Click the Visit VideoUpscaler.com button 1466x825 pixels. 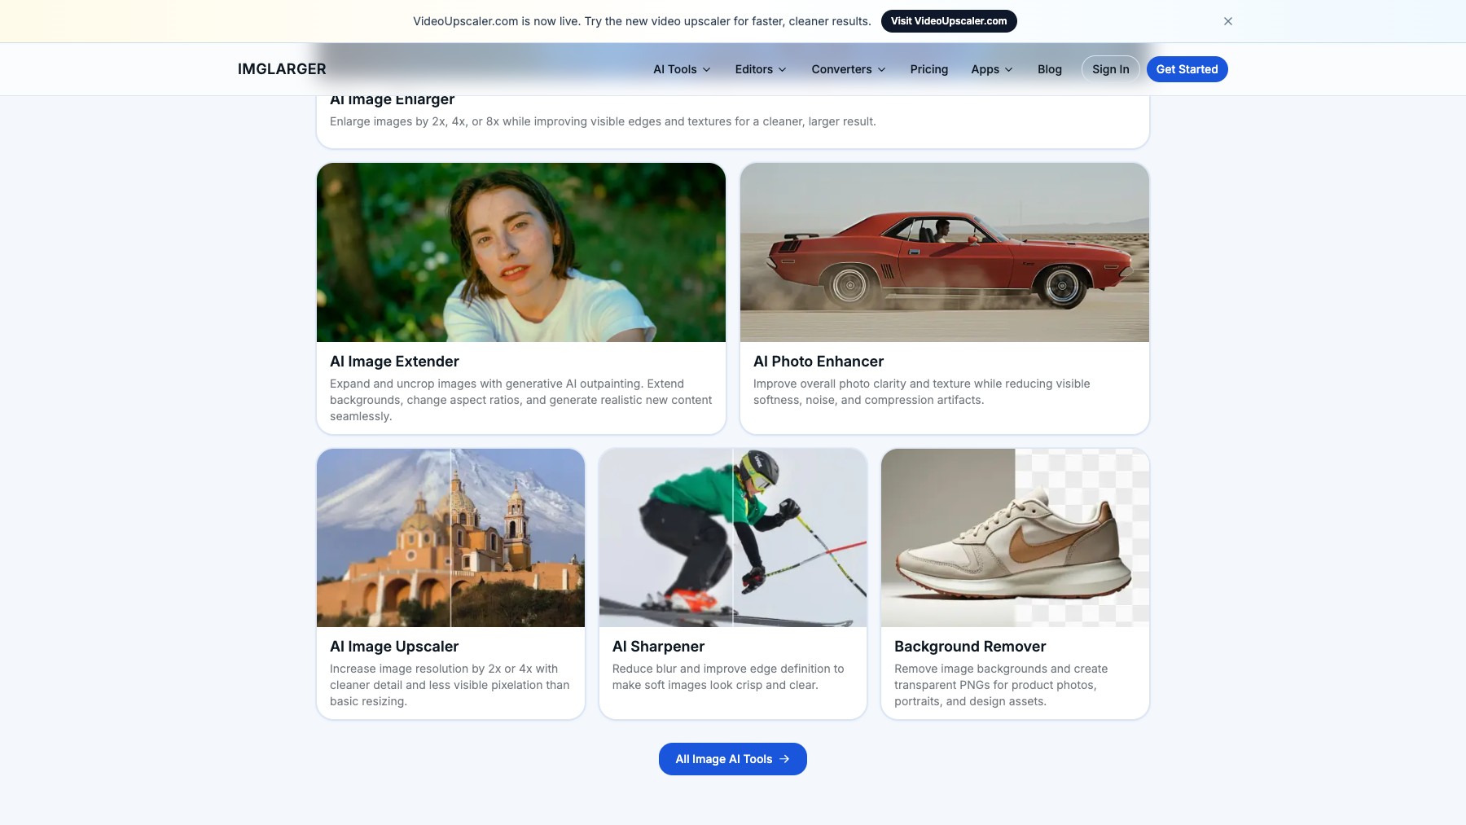point(949,21)
